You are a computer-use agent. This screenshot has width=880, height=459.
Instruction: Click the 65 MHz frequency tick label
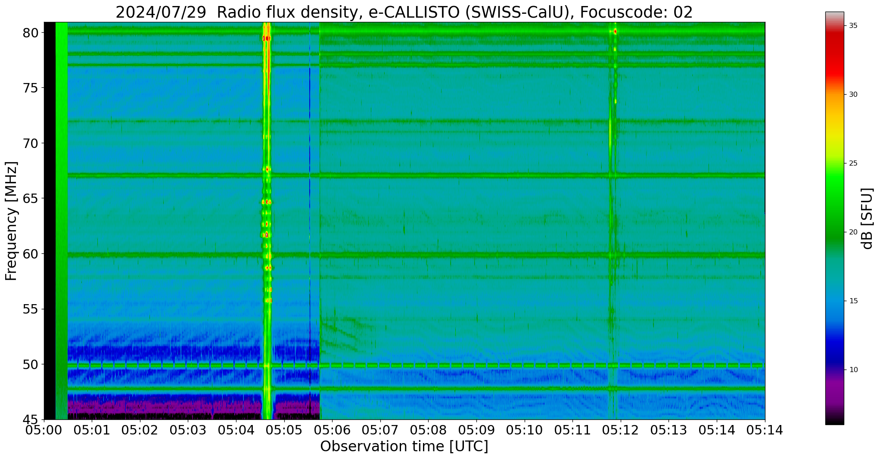(31, 199)
